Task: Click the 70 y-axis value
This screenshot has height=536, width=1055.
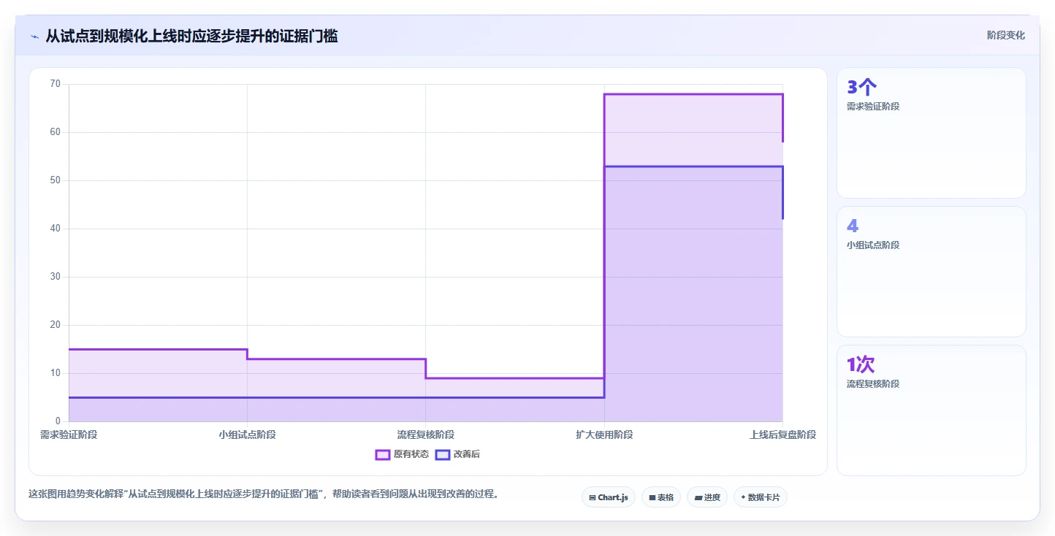Action: coord(55,84)
